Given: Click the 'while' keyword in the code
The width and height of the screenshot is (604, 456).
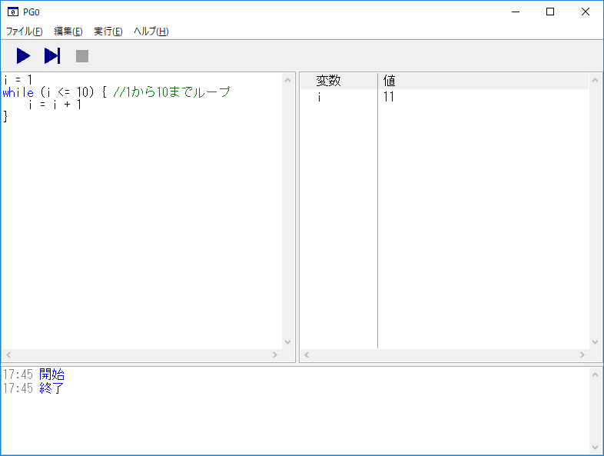Looking at the screenshot, I should pos(18,92).
